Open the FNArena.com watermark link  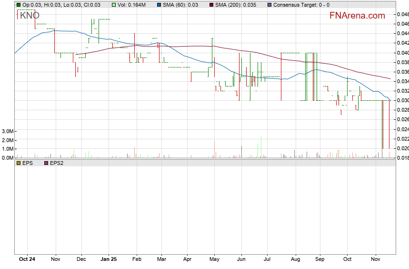(x=357, y=16)
